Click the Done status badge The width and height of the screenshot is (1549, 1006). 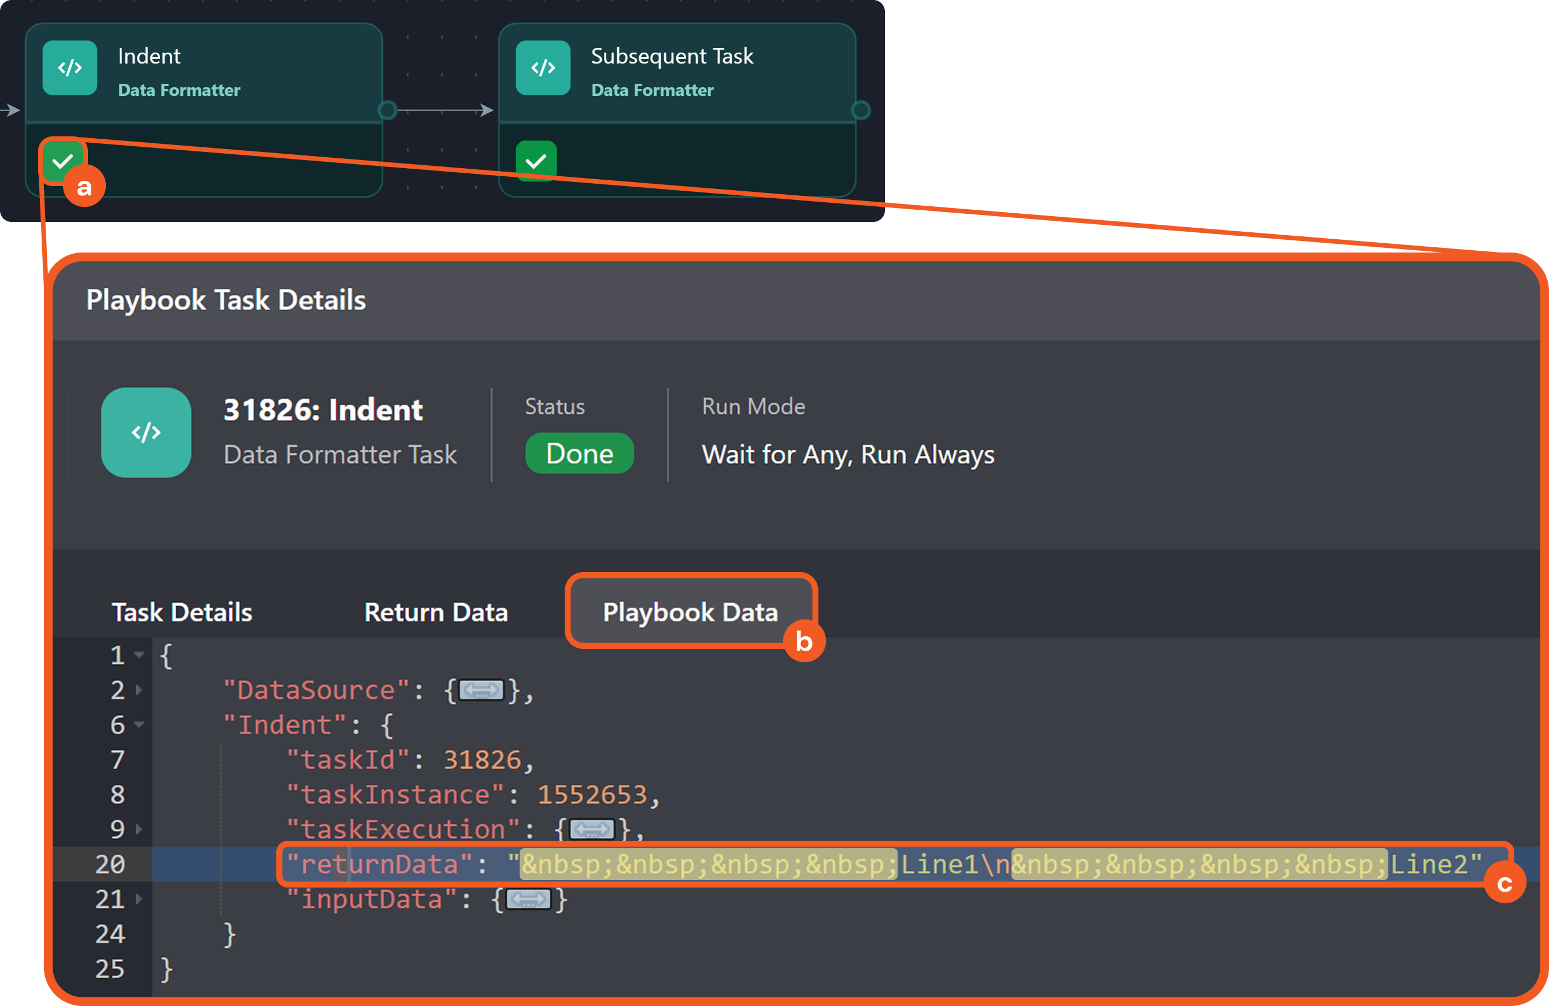pyautogui.click(x=579, y=454)
